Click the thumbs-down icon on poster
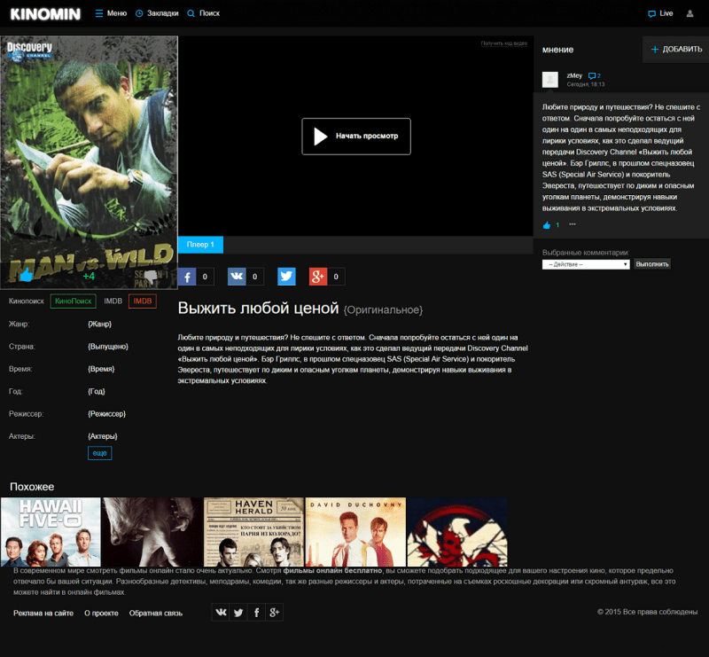This screenshot has width=709, height=657. tap(151, 277)
